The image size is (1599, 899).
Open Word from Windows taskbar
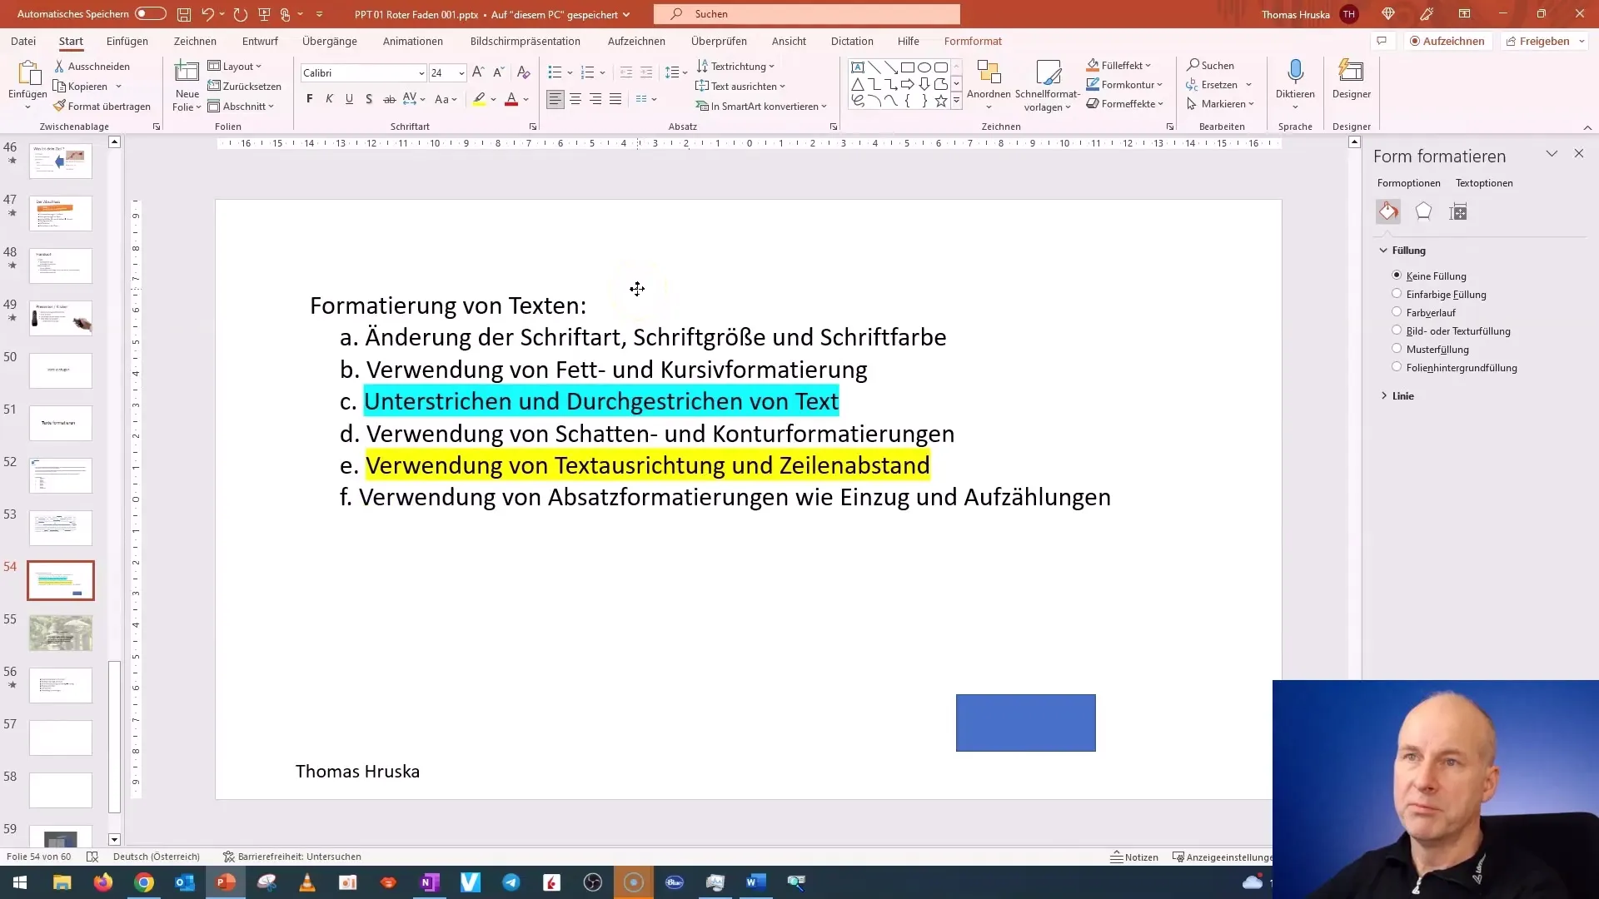(755, 882)
